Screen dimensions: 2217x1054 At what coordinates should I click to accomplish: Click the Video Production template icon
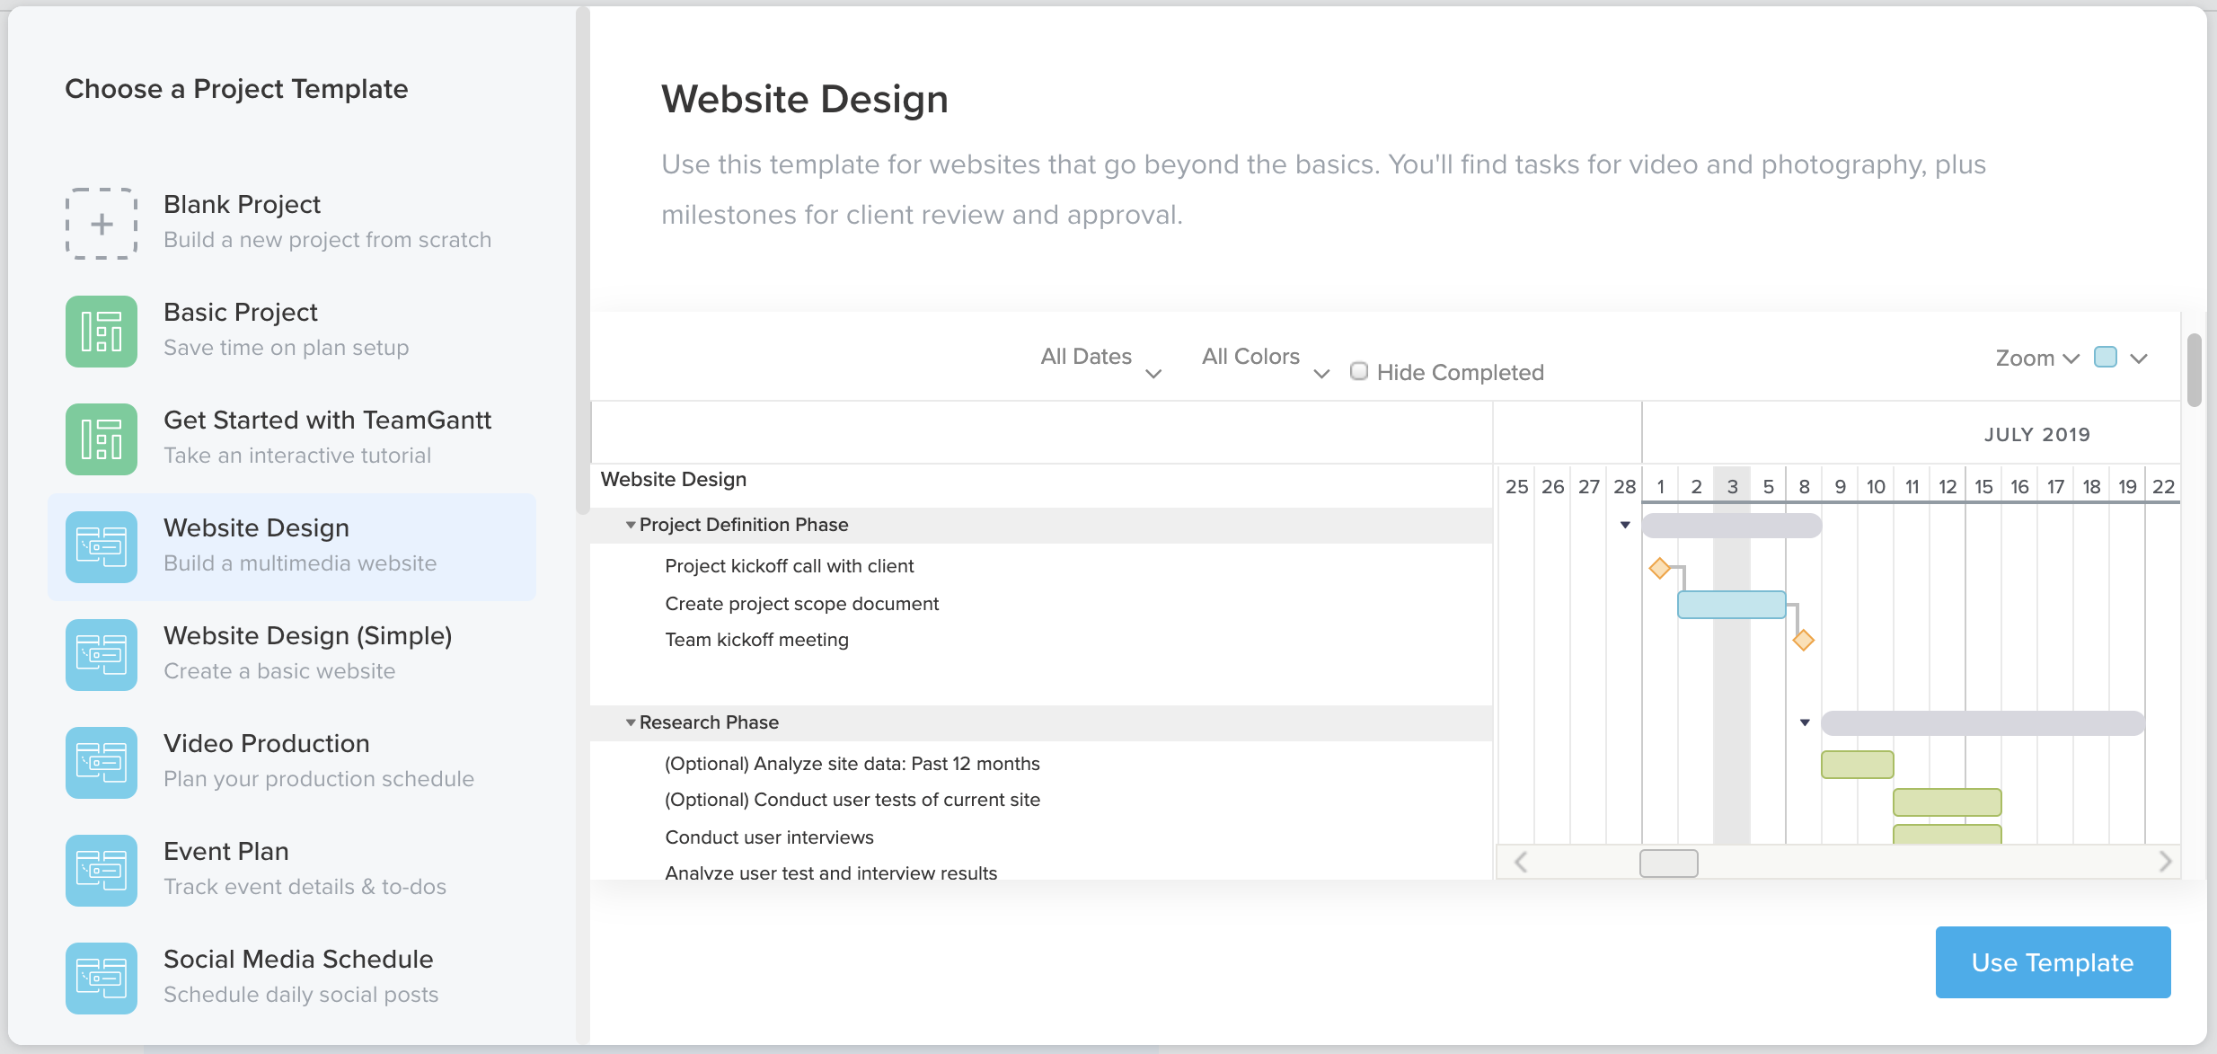pyautogui.click(x=102, y=763)
